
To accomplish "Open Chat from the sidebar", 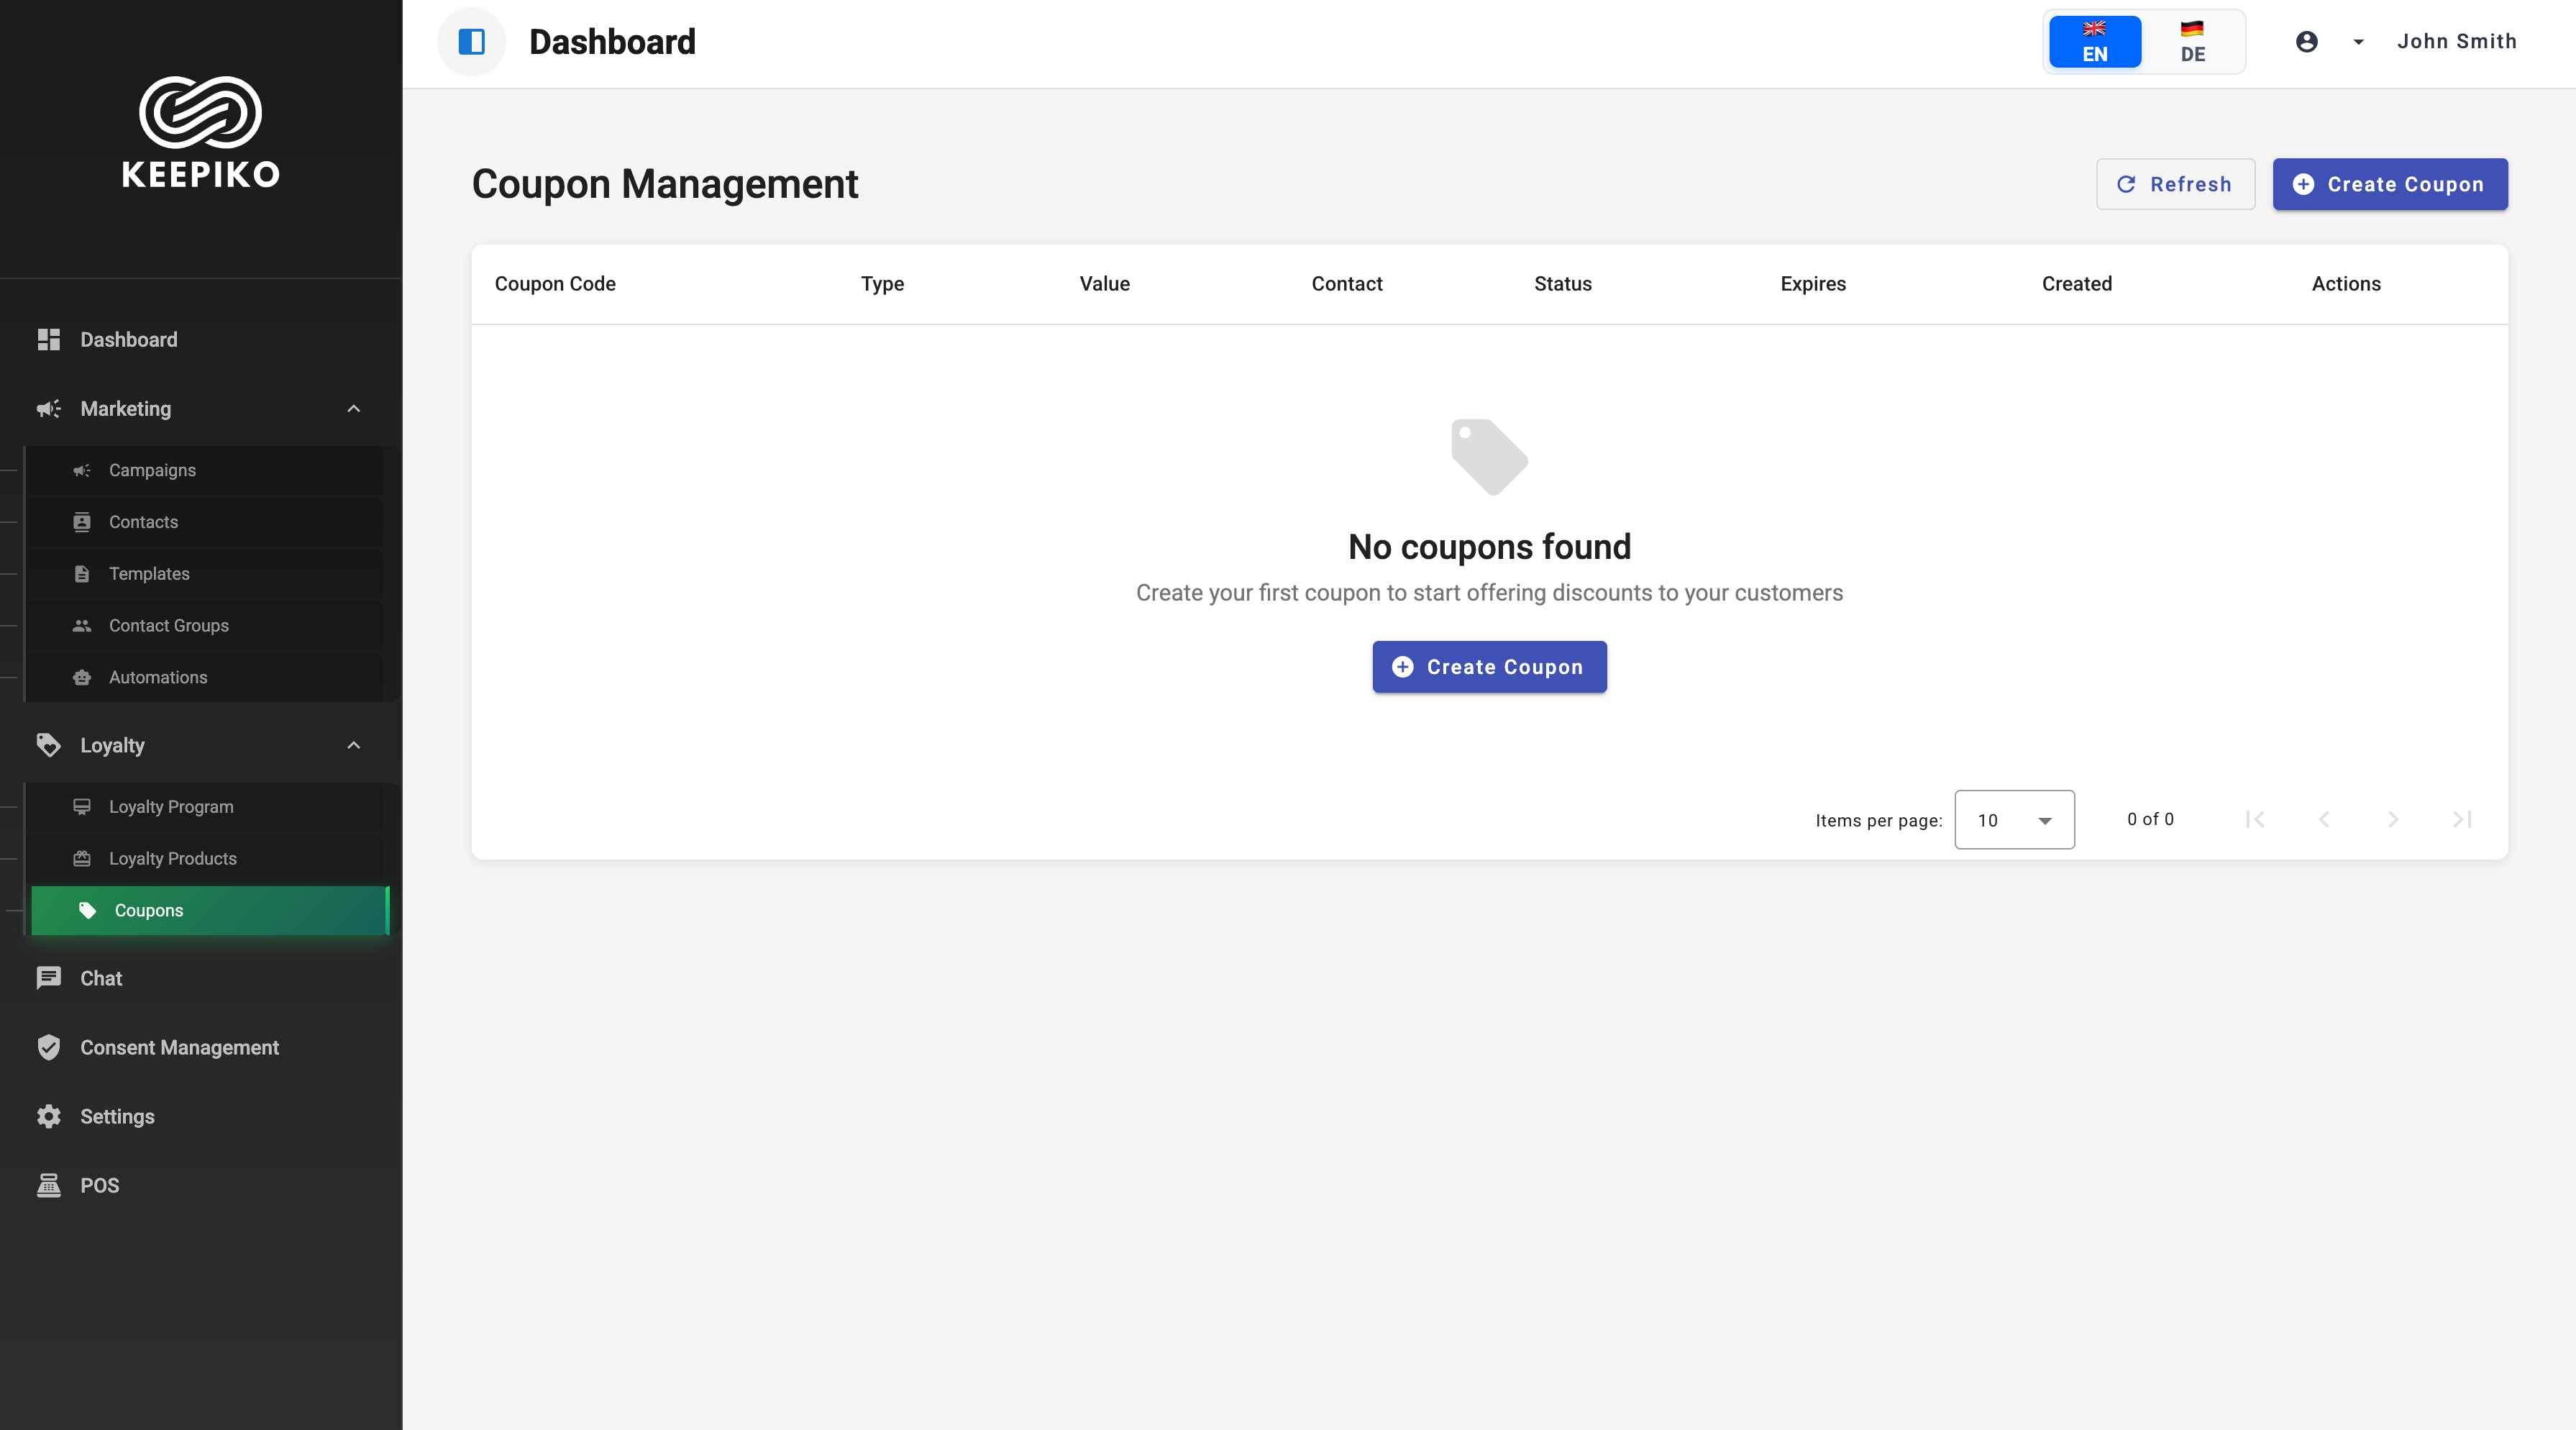I will [100, 978].
